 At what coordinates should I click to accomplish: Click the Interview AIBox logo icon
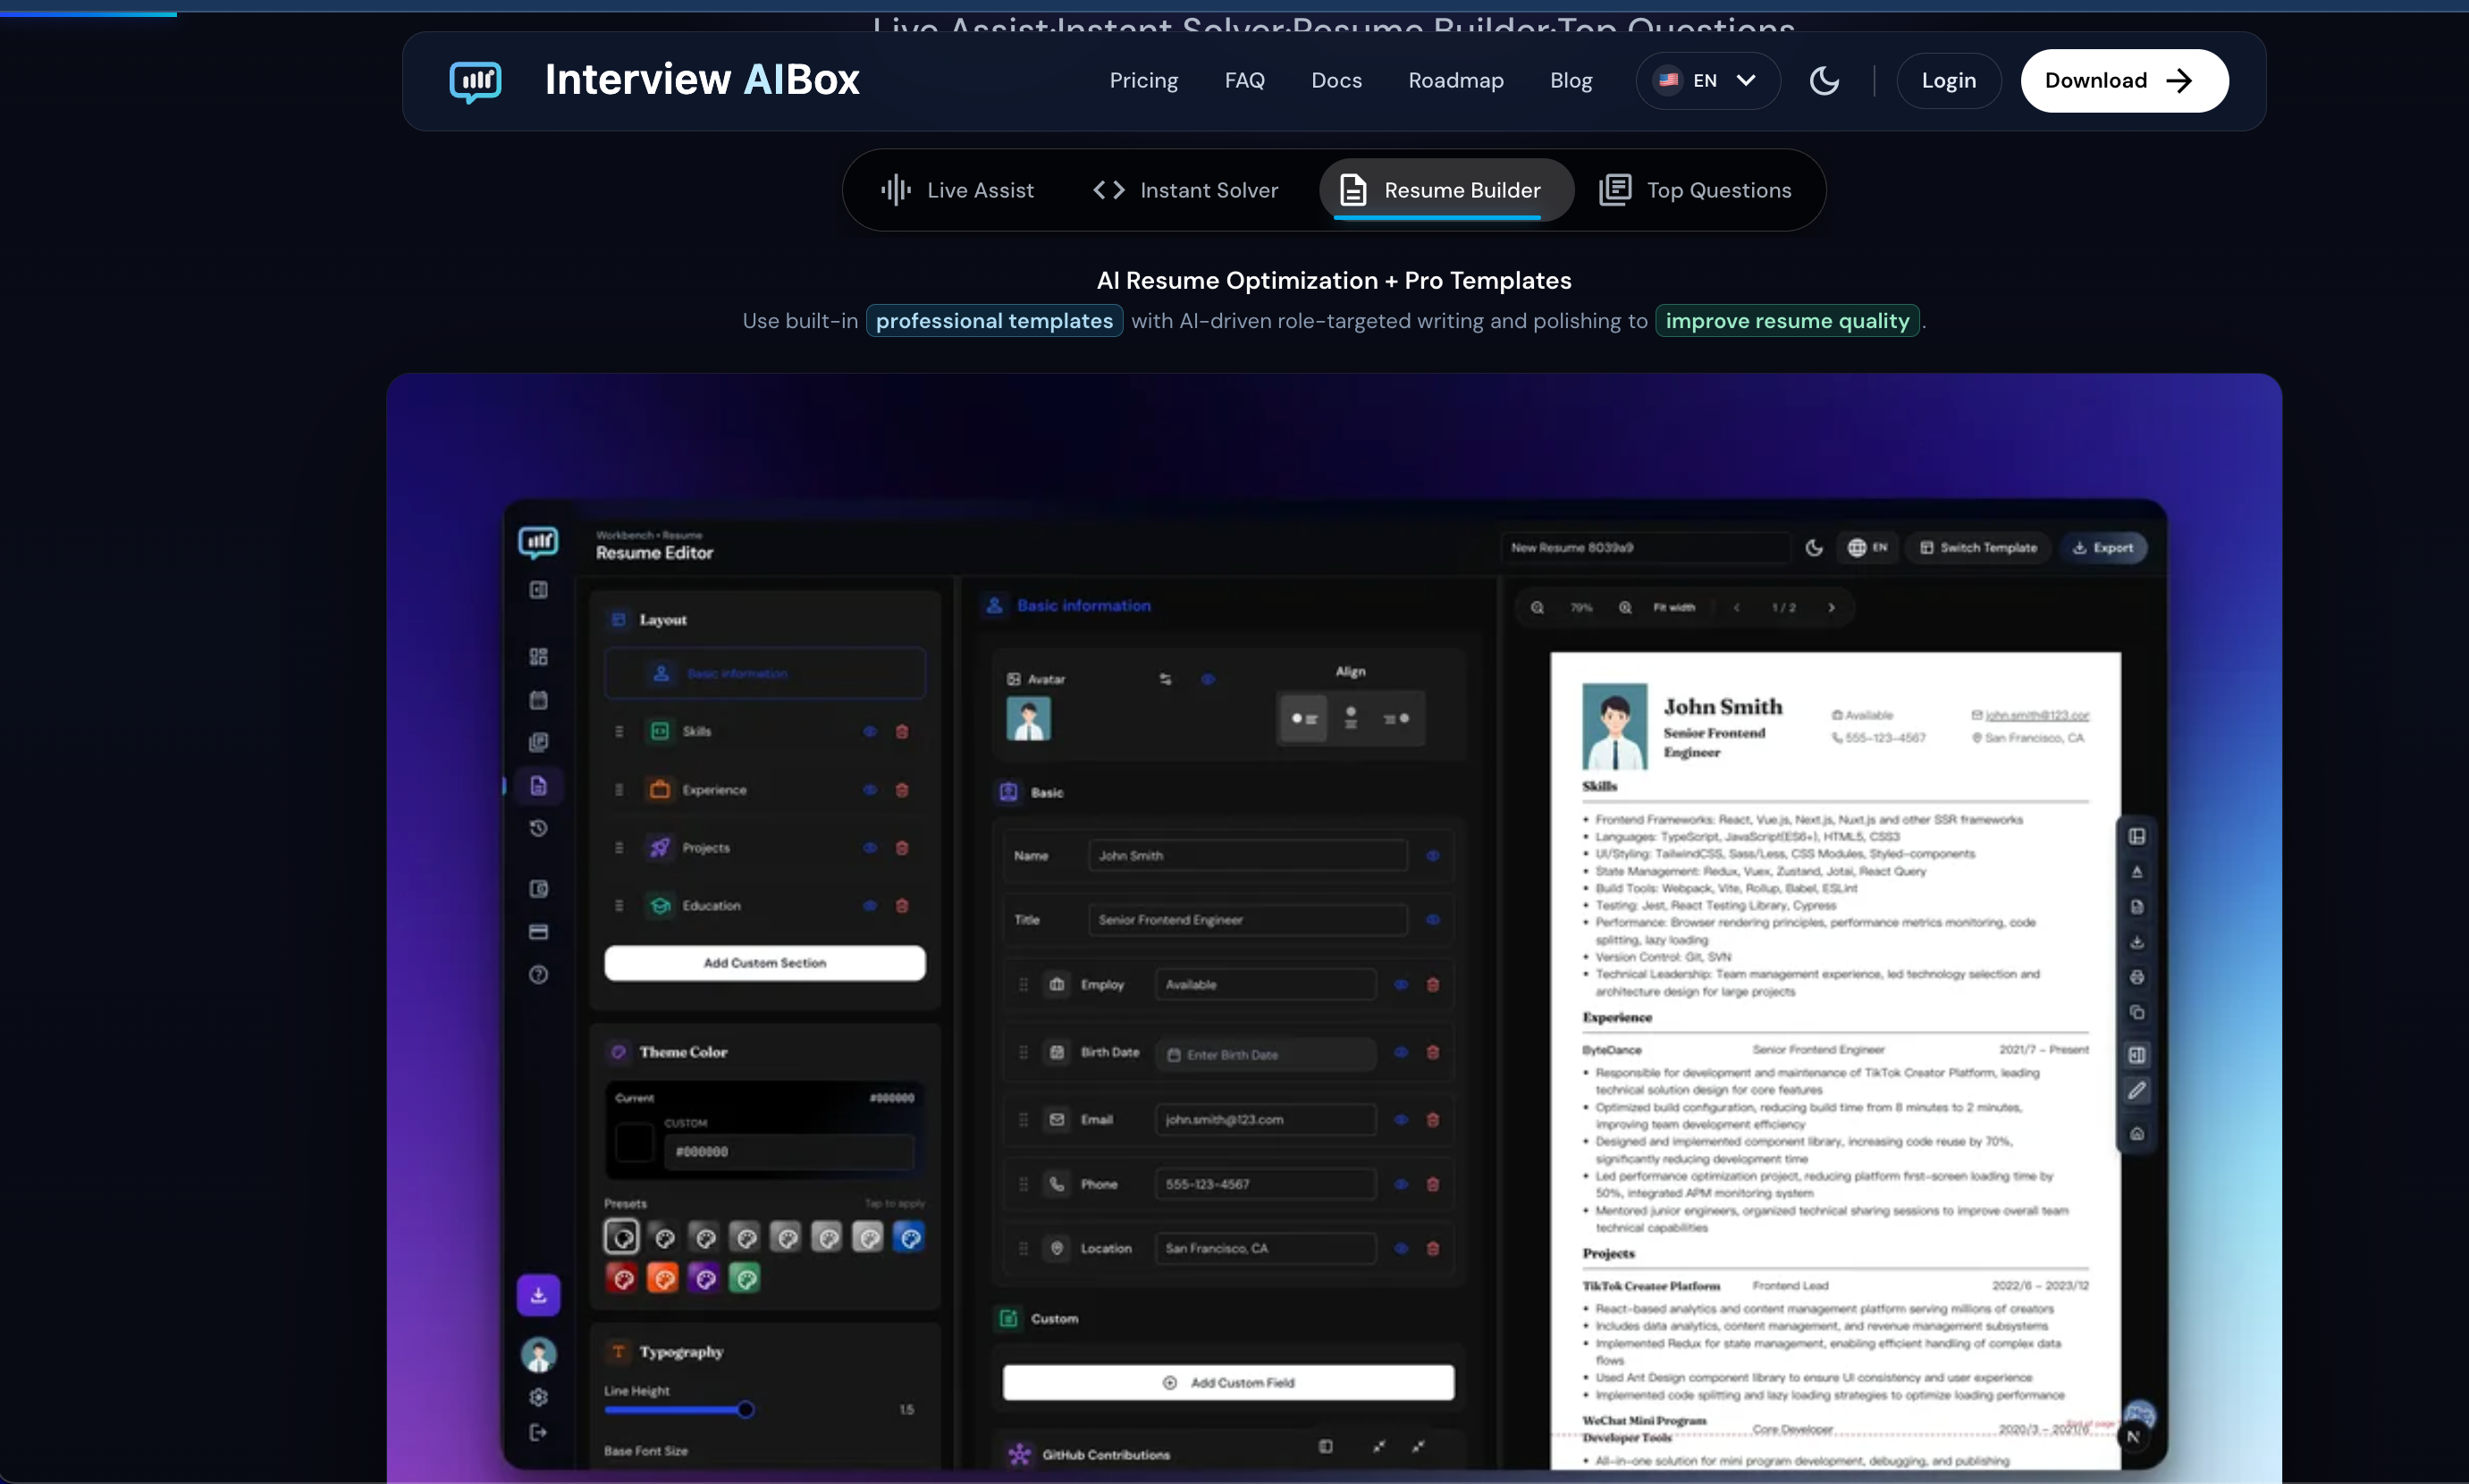(475, 81)
